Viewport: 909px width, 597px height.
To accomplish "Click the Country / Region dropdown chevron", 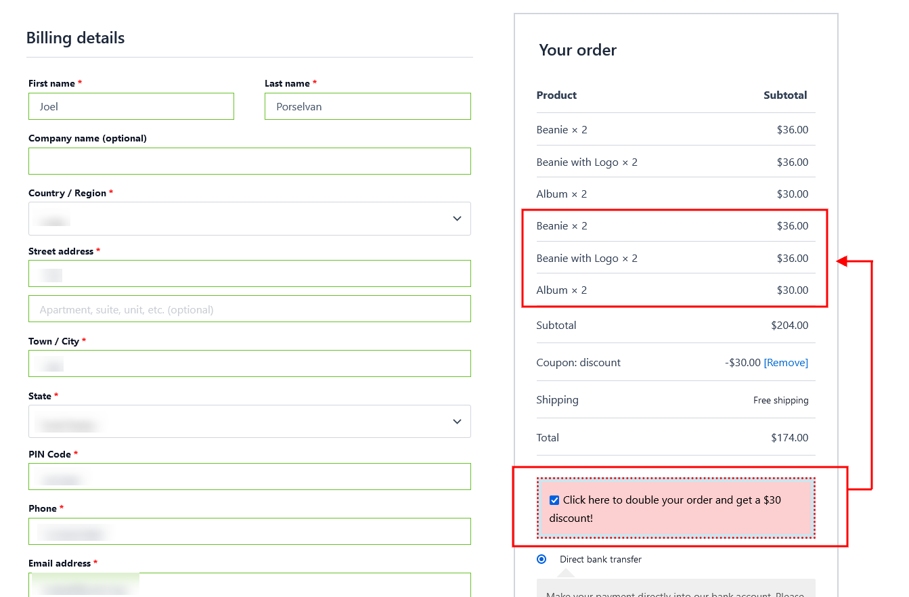I will point(457,219).
